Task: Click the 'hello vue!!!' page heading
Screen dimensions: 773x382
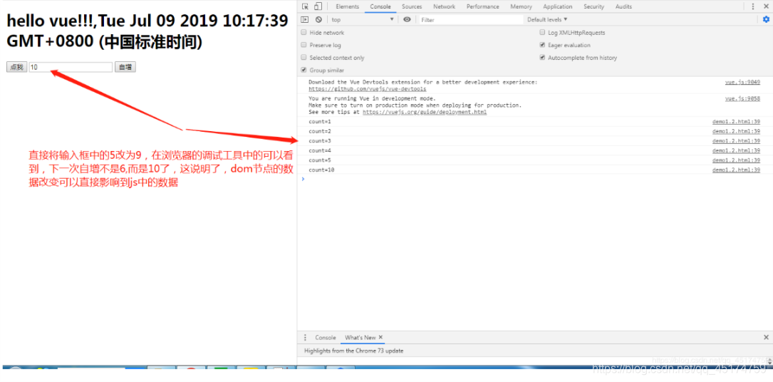Action: pos(147,31)
